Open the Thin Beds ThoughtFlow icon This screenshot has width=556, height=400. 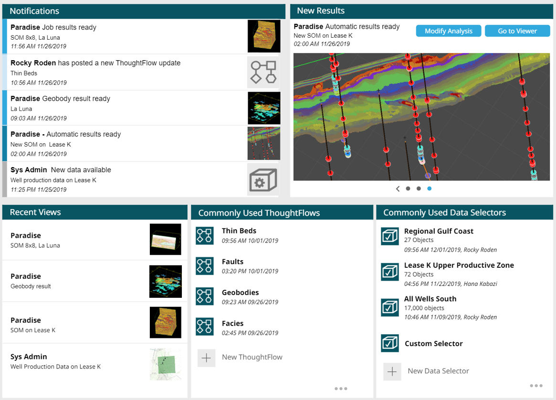coord(205,236)
